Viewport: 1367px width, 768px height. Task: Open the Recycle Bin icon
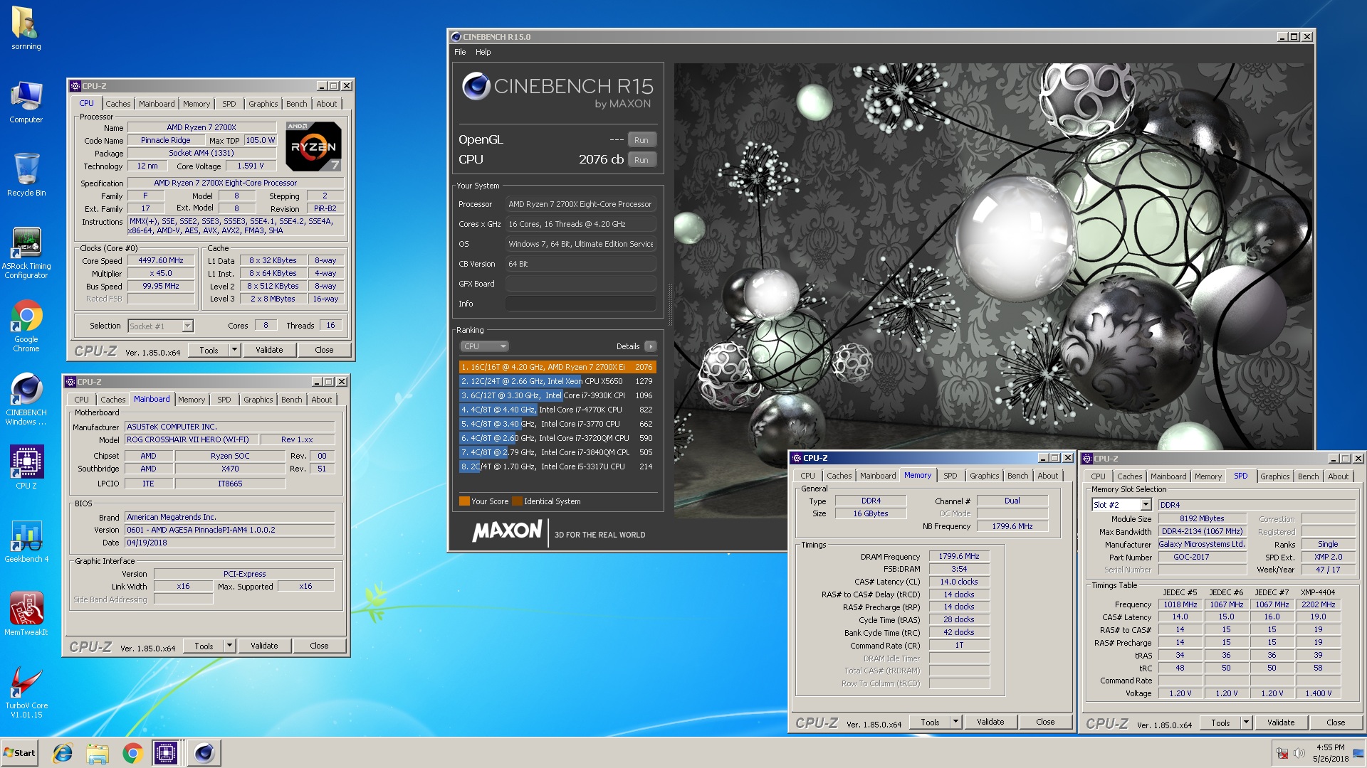point(26,175)
